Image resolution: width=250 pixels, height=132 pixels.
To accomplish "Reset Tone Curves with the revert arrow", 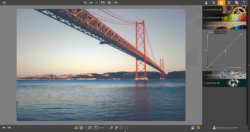I will coord(223,25).
